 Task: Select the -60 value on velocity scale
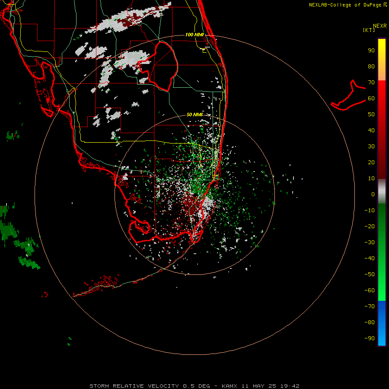tap(370, 290)
